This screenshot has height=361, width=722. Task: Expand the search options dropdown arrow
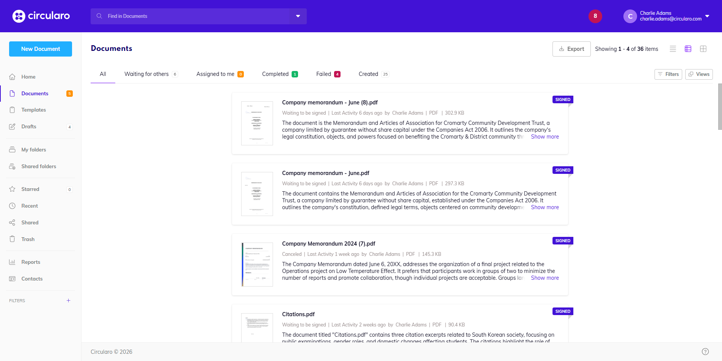pos(298,16)
